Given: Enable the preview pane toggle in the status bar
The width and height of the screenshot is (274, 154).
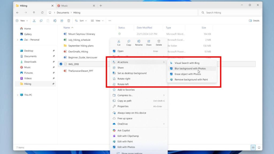Looking at the screenshot, I should [x=259, y=147].
